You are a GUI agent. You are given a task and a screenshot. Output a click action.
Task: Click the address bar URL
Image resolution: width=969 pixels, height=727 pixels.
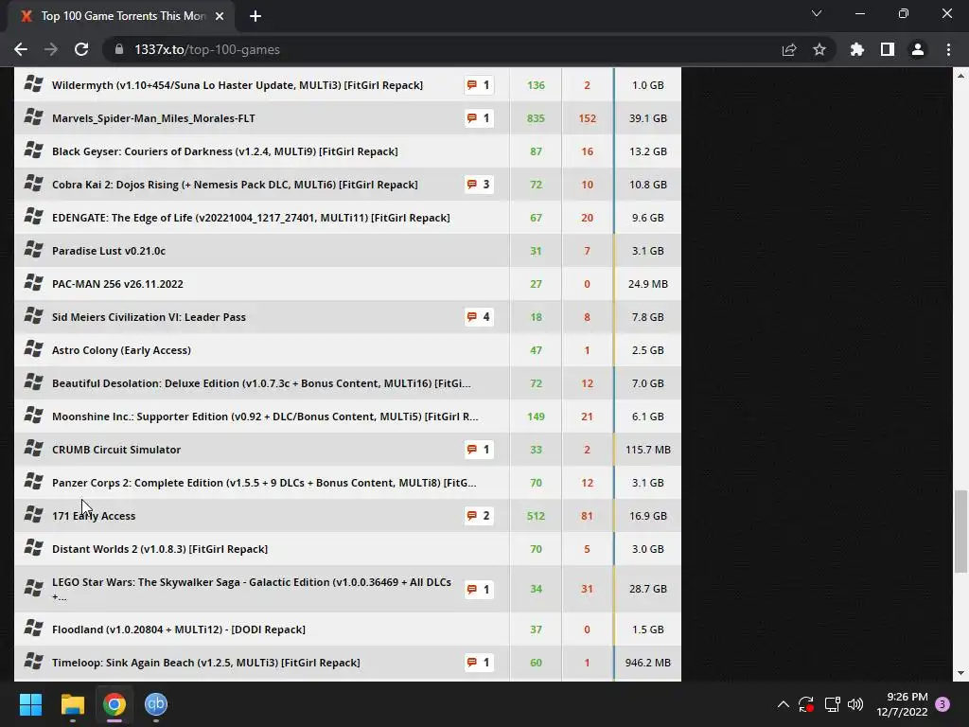[207, 49]
